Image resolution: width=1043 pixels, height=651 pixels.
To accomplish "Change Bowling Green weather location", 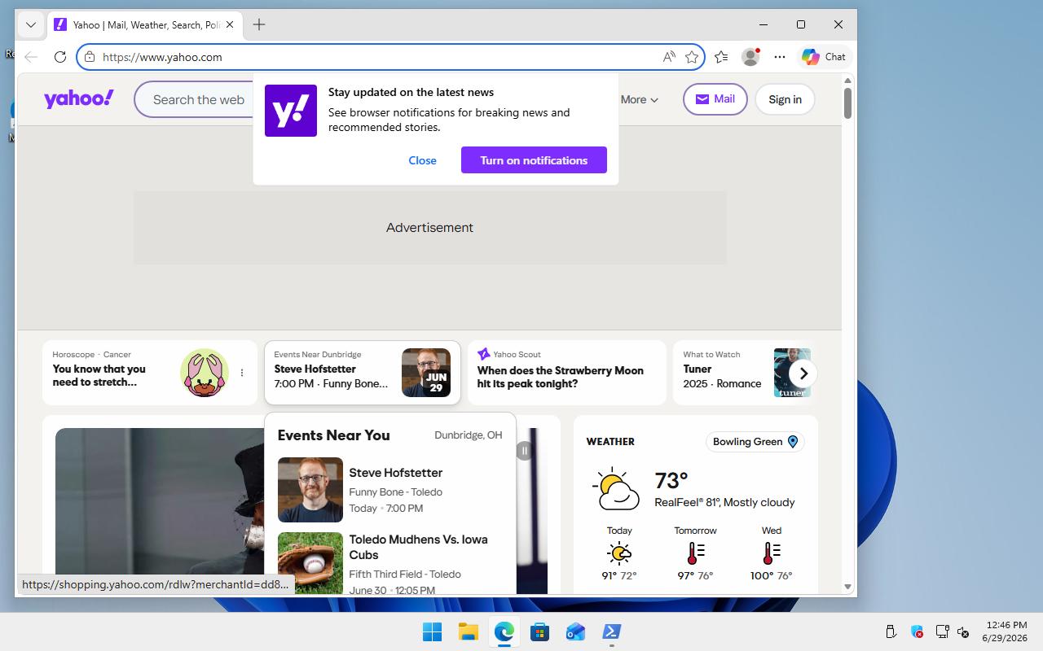I will point(755,442).
